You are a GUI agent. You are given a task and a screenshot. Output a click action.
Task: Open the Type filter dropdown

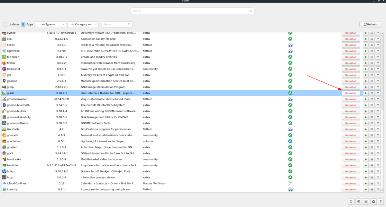coord(50,24)
